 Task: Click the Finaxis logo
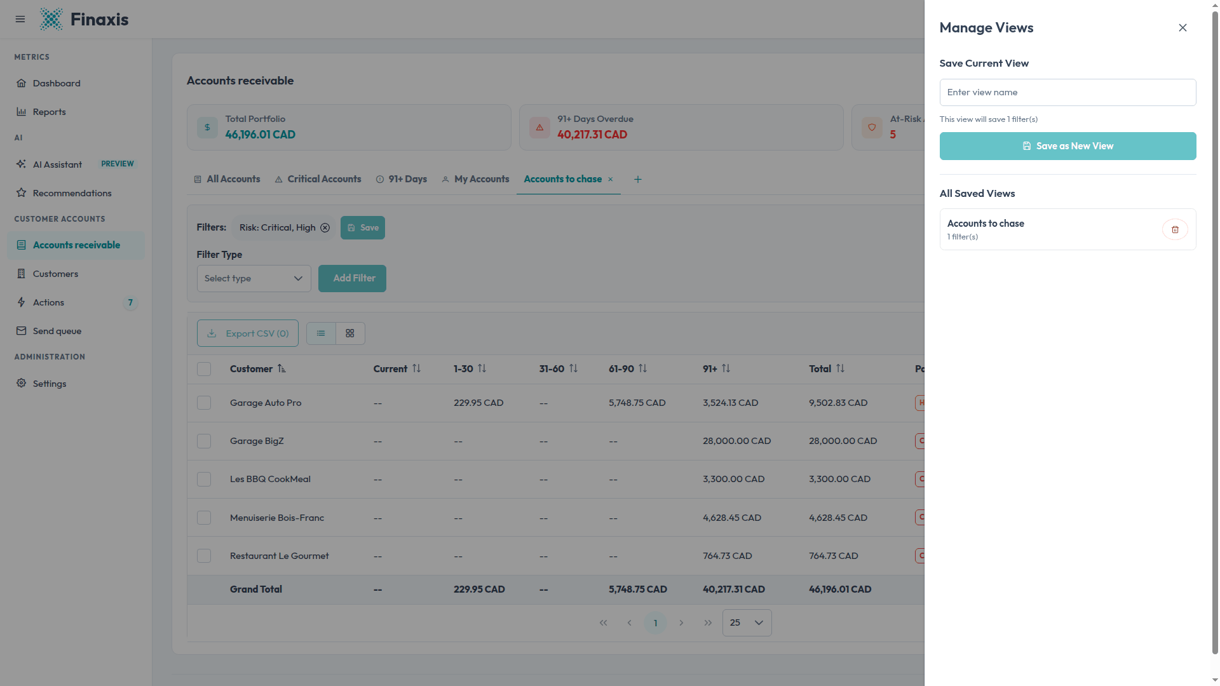[x=84, y=19]
